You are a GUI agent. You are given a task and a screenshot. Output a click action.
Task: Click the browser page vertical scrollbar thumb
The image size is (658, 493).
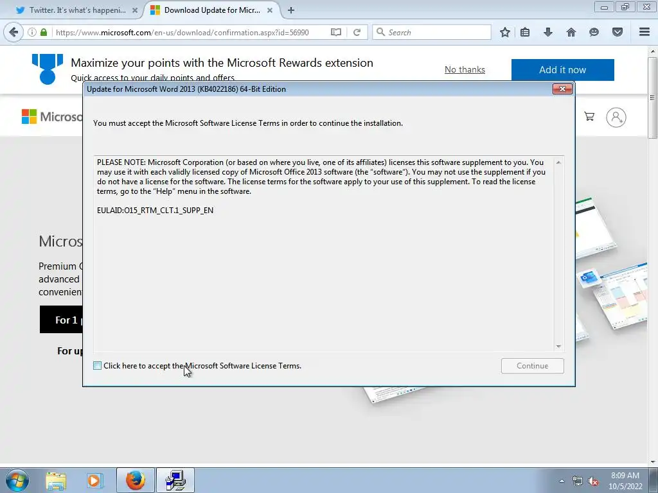tap(653, 99)
